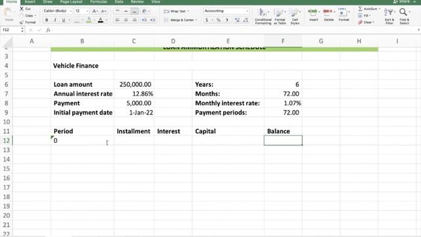Viewport: 421px width, 237px height.
Task: Click the text orientation icon
Action: [x=145, y=11]
